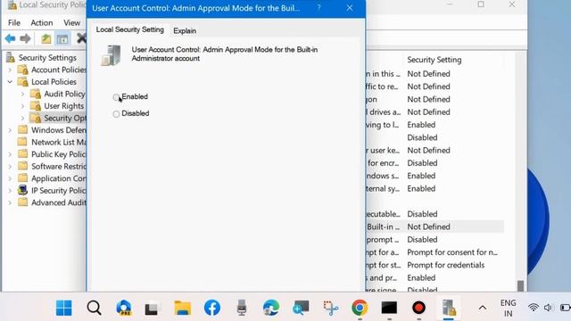The image size is (571, 321).
Task: Click the Delete X toolbar icon
Action: [81, 37]
